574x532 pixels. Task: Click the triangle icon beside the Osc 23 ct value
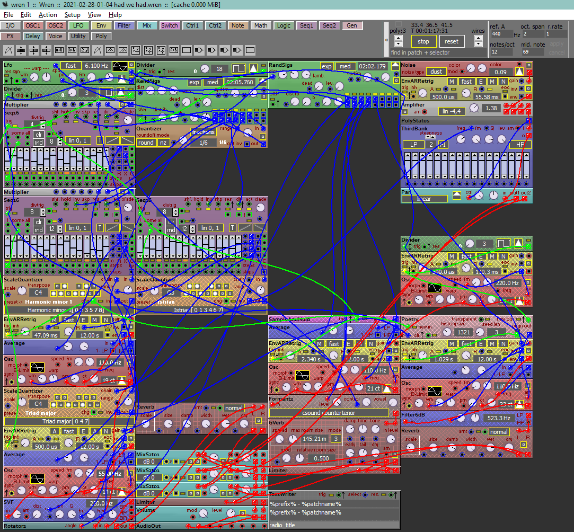[x=519, y=404]
